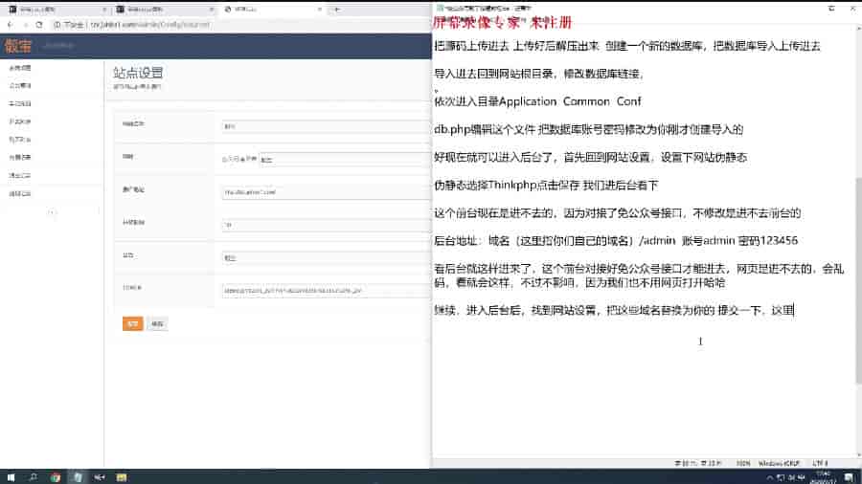Select the first item in left sidebar menu
Screen dimensions: 862x484
click(x=19, y=69)
